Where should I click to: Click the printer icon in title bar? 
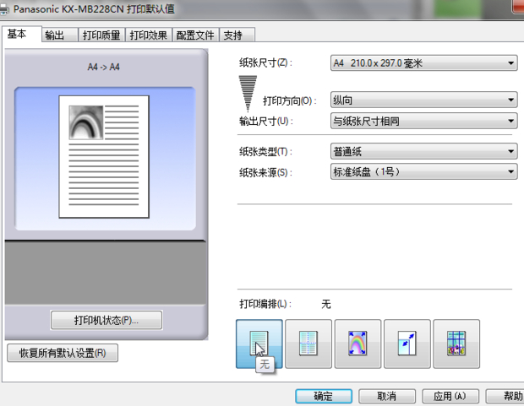4,9
